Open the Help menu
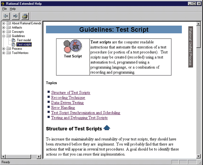 click(13, 9)
